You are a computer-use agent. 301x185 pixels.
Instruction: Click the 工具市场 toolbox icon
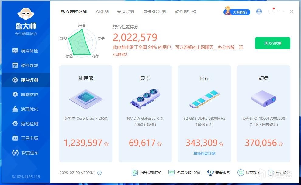15,138
